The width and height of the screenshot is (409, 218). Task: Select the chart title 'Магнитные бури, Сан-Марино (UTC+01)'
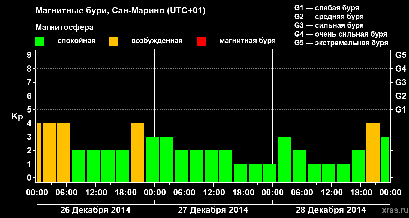coord(120,11)
